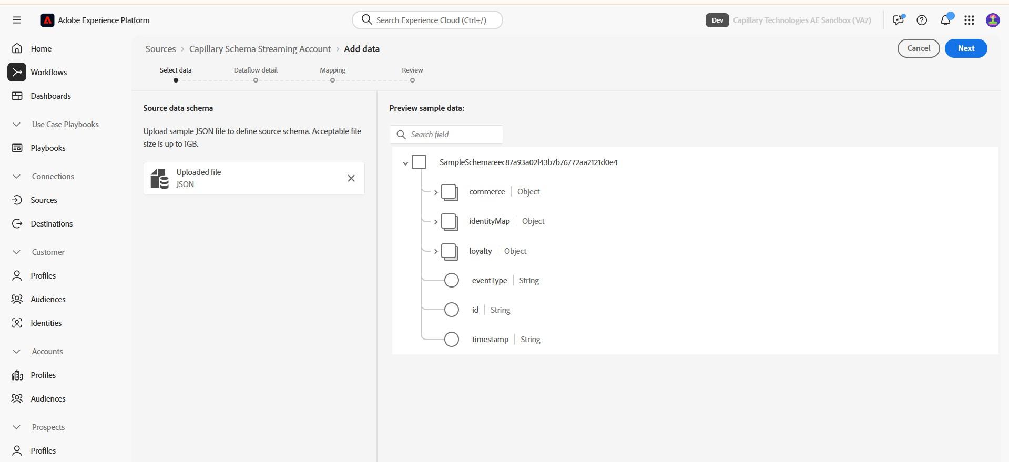
Task: Open the feedback chat icon
Action: coord(898,20)
